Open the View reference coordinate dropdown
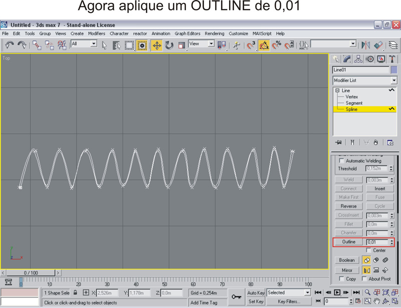This screenshot has height=308, width=401. 211,43
